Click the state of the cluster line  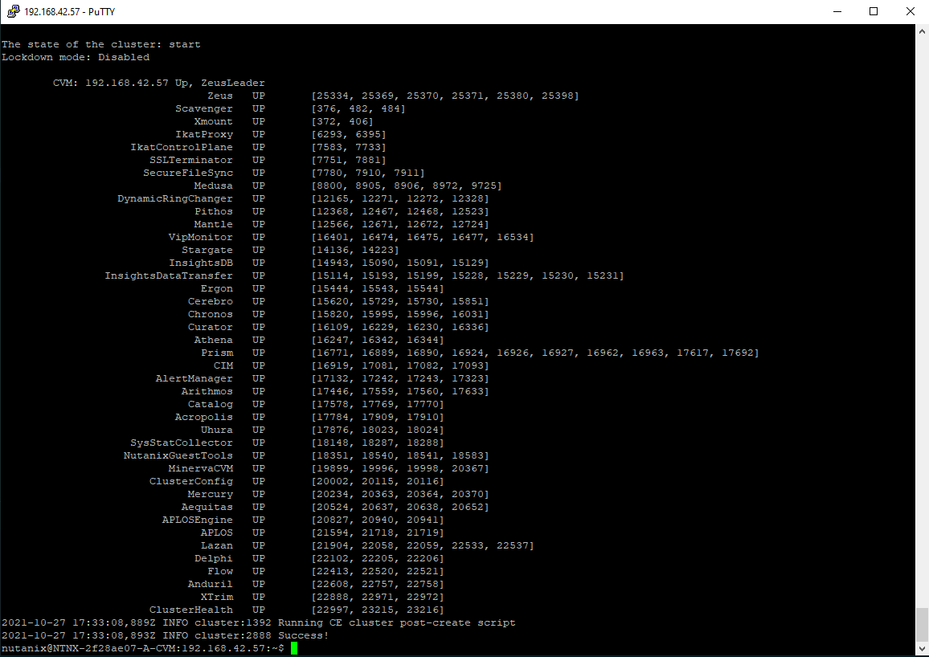(x=100, y=44)
